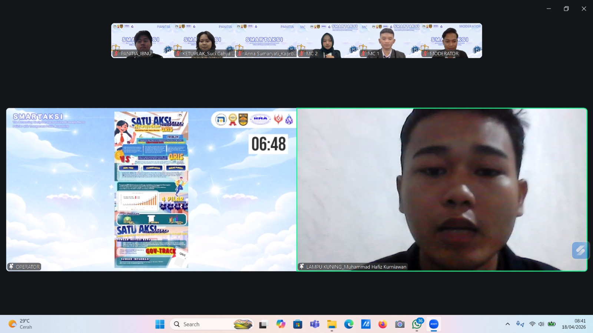This screenshot has height=333, width=593.
Task: Select the MODERATOR participant thumbnail
Action: pos(451,41)
